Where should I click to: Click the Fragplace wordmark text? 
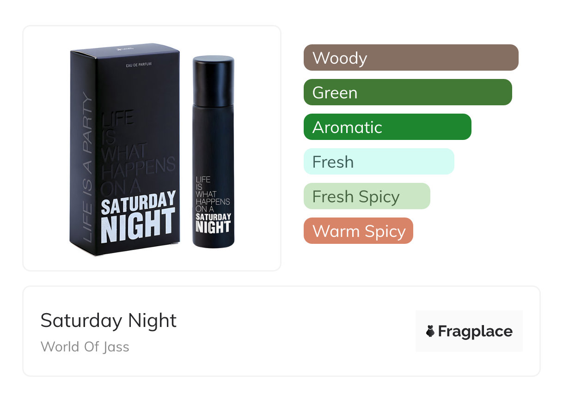[475, 331]
